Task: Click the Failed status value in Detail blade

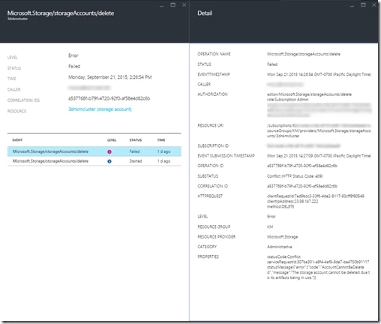Action: (x=272, y=64)
